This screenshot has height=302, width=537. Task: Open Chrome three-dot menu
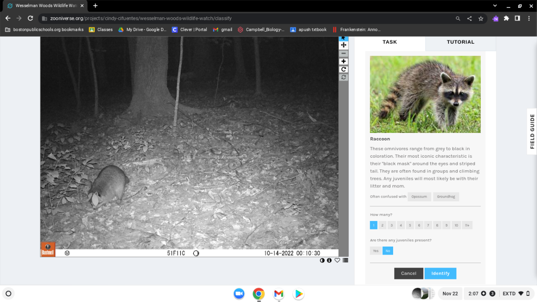tap(529, 18)
